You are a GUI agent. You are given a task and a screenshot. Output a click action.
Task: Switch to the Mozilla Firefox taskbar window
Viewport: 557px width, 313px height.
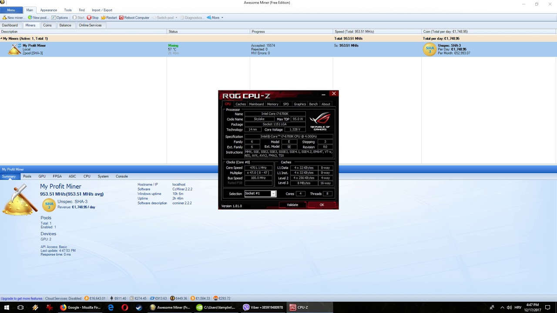[x=81, y=307]
